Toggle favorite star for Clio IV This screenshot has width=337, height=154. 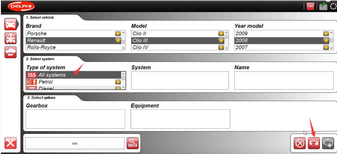[x=221, y=47]
